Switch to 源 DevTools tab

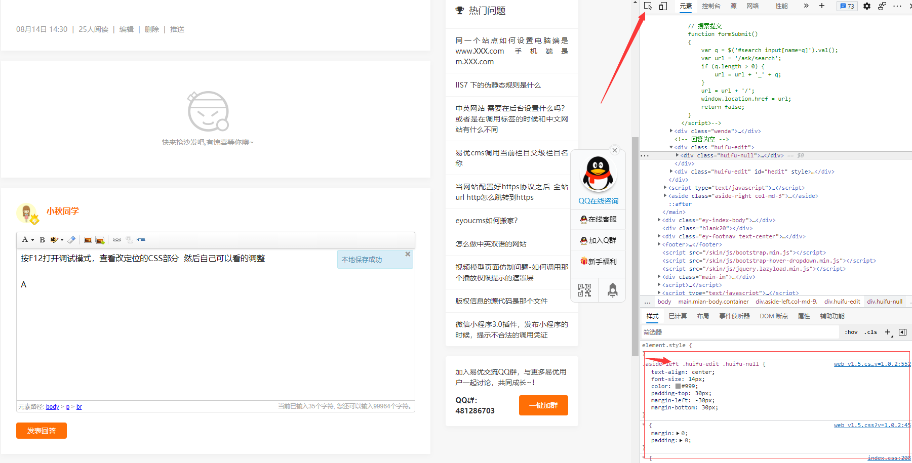point(733,6)
